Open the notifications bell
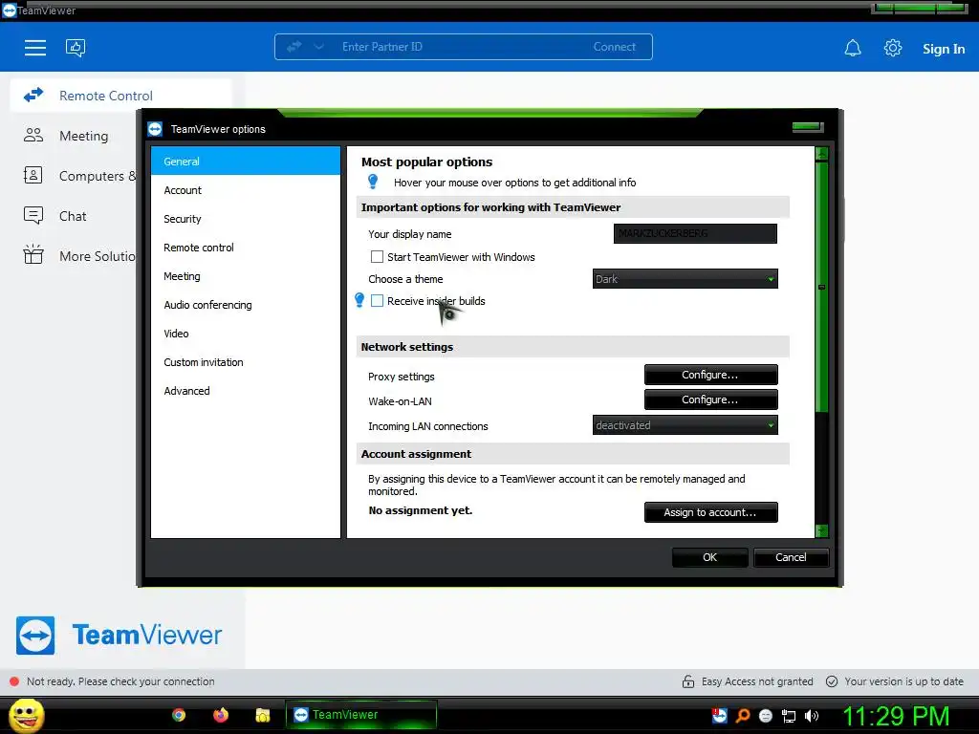 [853, 48]
